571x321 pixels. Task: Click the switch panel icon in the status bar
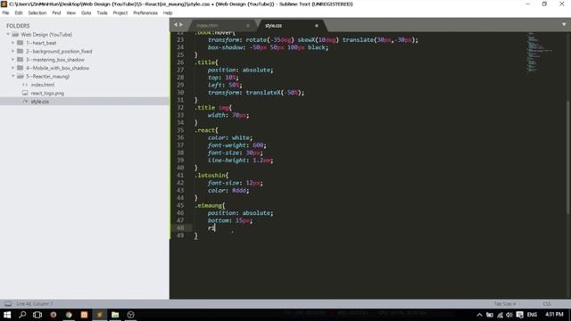tap(8, 304)
